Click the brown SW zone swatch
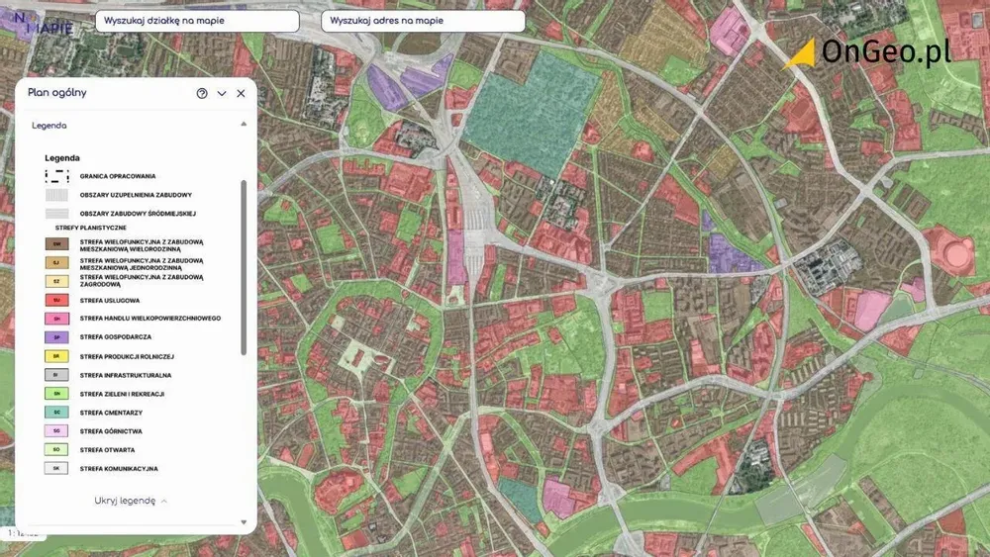 click(x=56, y=244)
